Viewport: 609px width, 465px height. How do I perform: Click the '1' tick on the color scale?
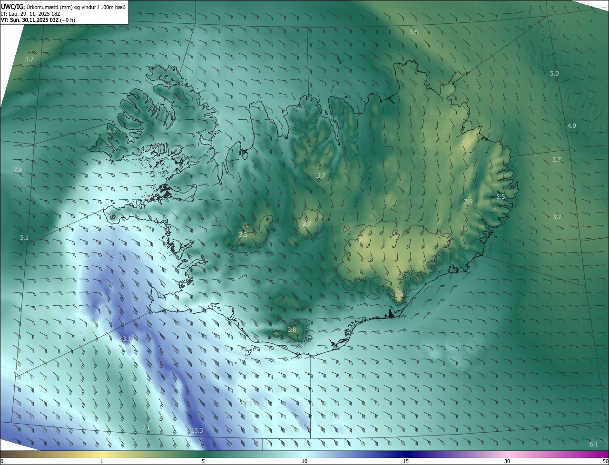(102, 462)
